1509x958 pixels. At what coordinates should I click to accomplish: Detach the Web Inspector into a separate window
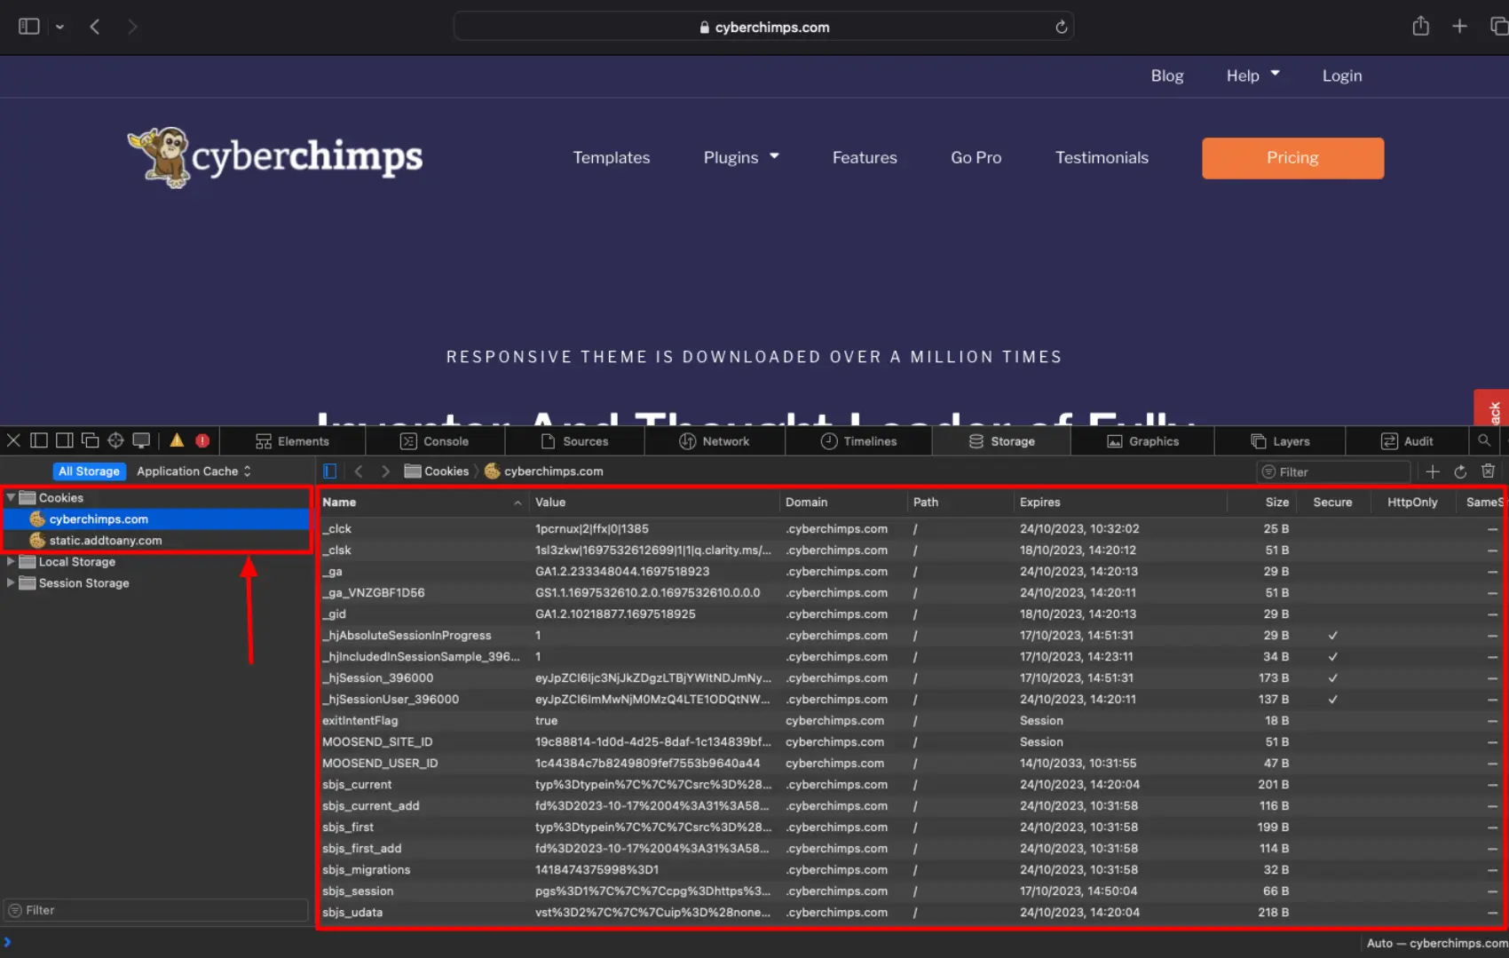(90, 440)
